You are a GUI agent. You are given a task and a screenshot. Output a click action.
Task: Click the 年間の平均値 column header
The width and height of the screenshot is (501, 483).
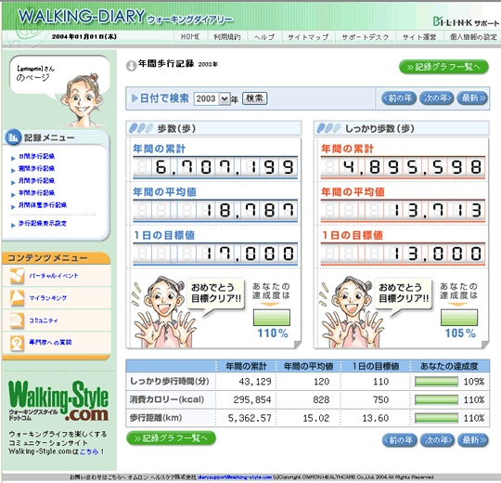click(x=308, y=366)
